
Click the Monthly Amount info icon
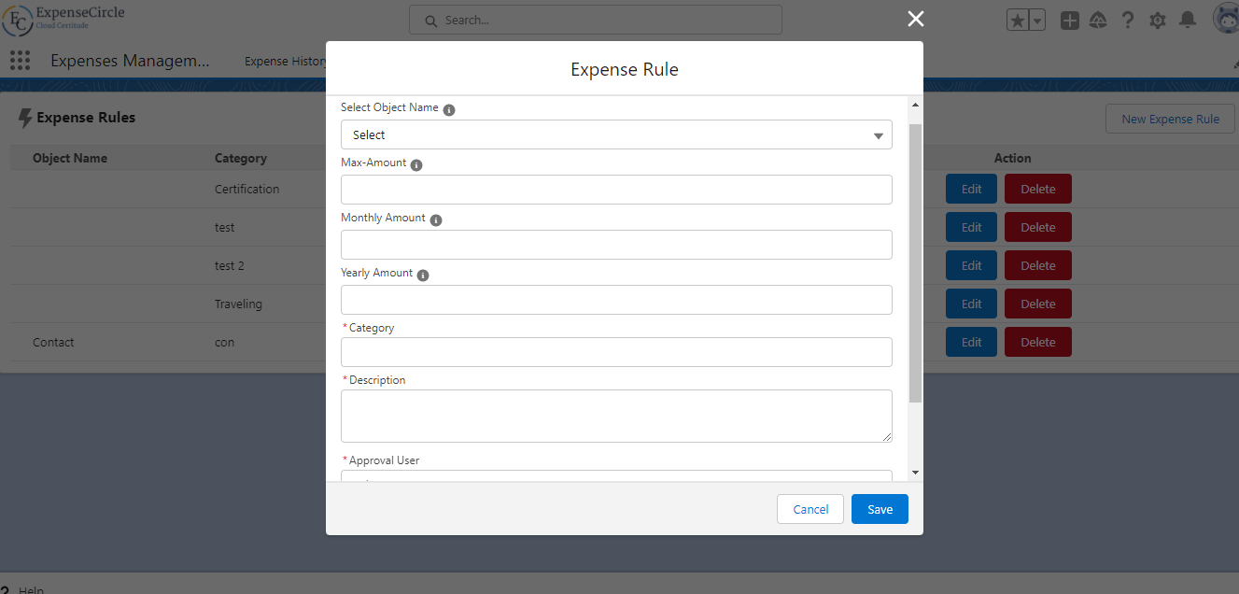pos(436,219)
